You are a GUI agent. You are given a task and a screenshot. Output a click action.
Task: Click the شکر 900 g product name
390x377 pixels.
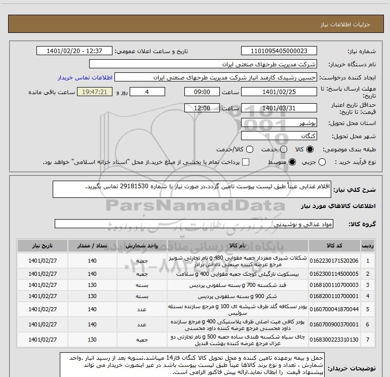click(238, 296)
